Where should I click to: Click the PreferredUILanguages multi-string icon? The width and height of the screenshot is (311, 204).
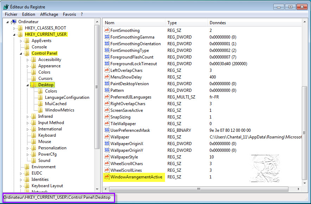pyautogui.click(x=107, y=97)
